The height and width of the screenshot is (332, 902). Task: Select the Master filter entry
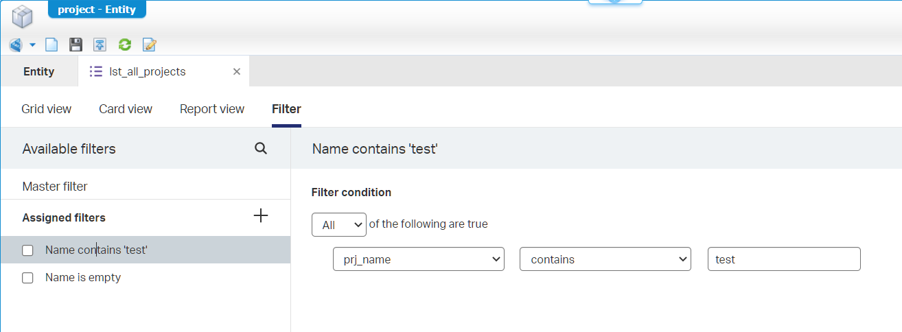[55, 187]
